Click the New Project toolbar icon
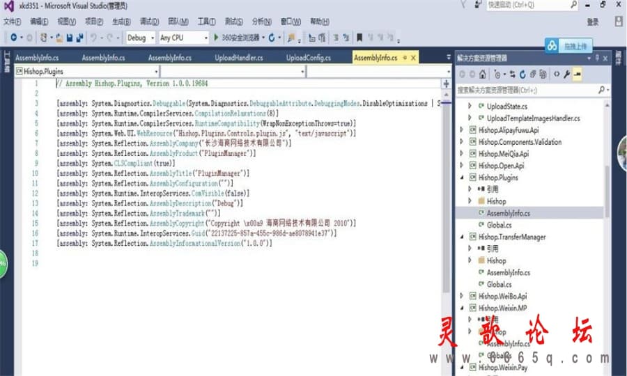Screen dimensions: 627x376 click(x=44, y=38)
